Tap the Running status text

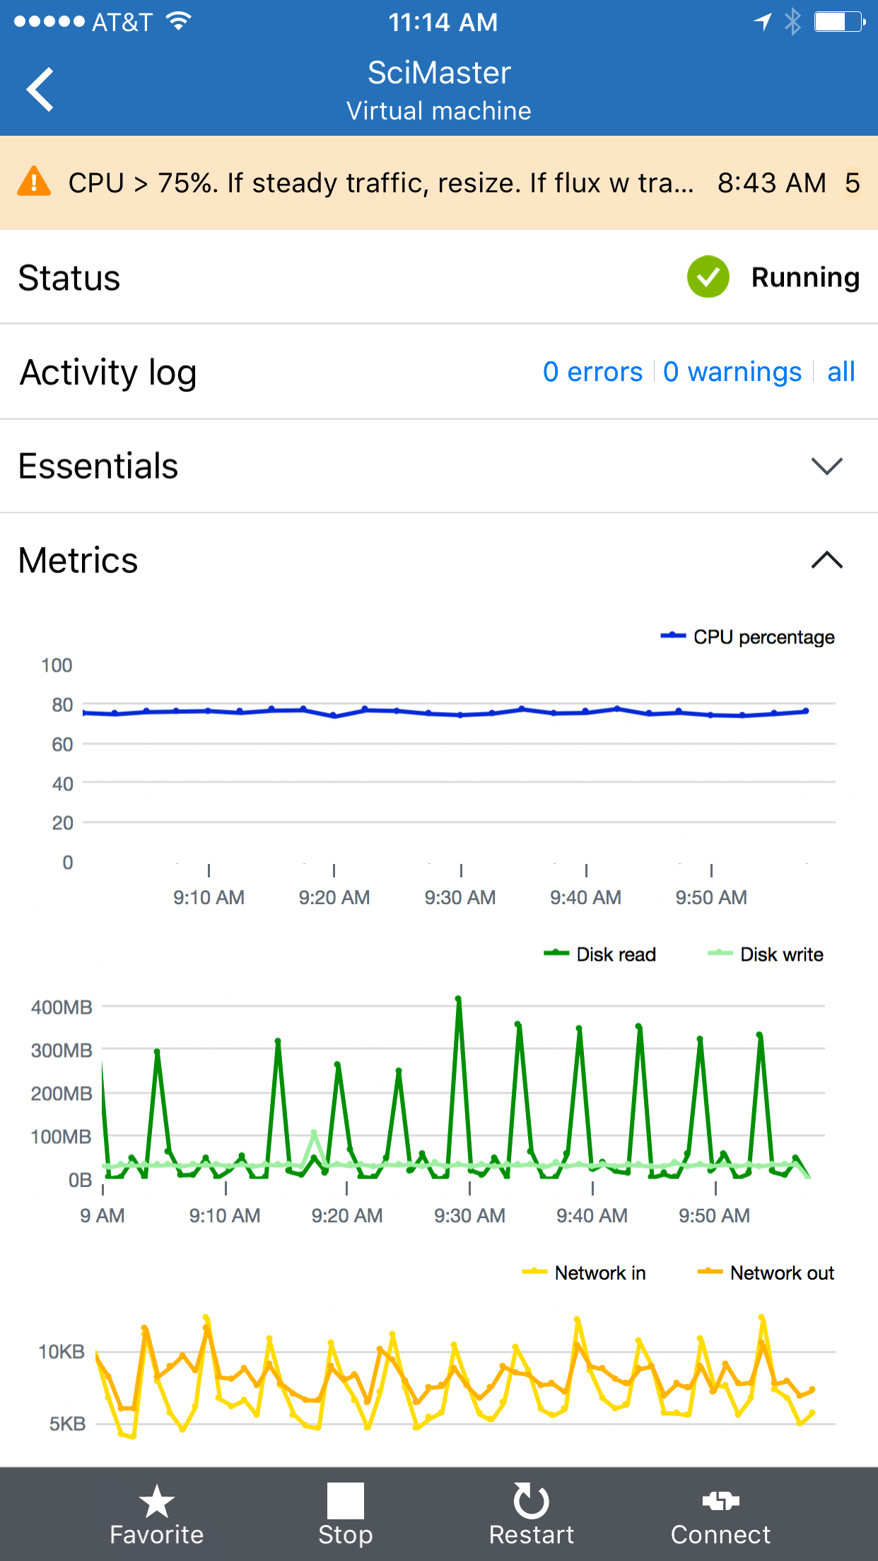coord(805,278)
